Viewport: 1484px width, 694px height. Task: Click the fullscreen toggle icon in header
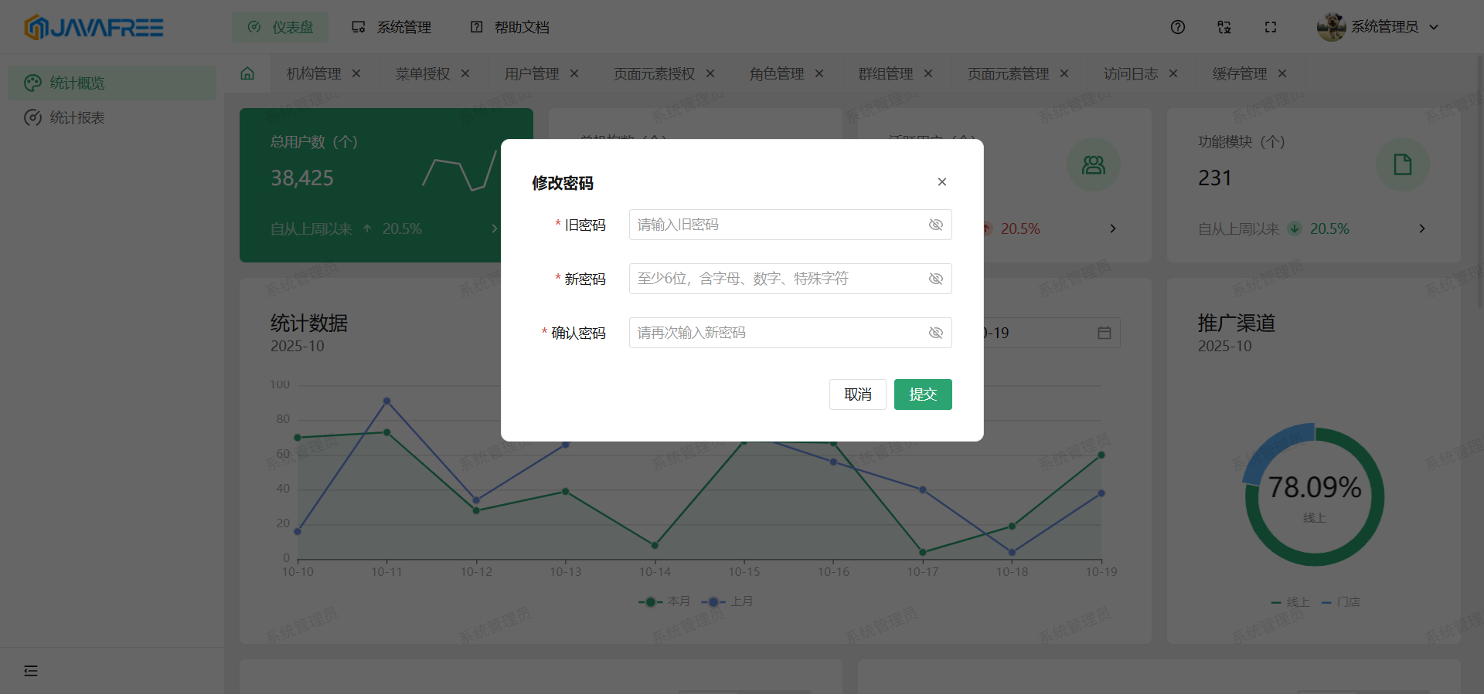click(x=1270, y=27)
